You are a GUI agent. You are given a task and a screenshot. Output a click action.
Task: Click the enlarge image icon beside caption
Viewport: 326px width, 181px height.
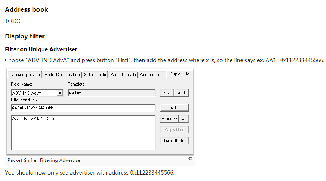pyautogui.click(x=190, y=159)
